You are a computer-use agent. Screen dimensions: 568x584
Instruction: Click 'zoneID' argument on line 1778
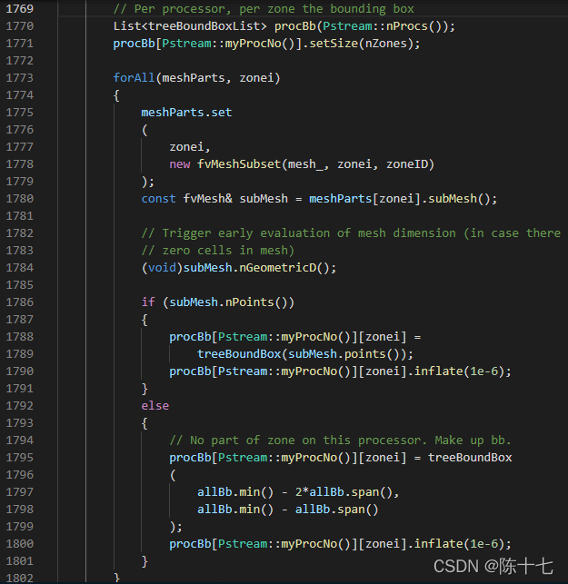point(406,164)
